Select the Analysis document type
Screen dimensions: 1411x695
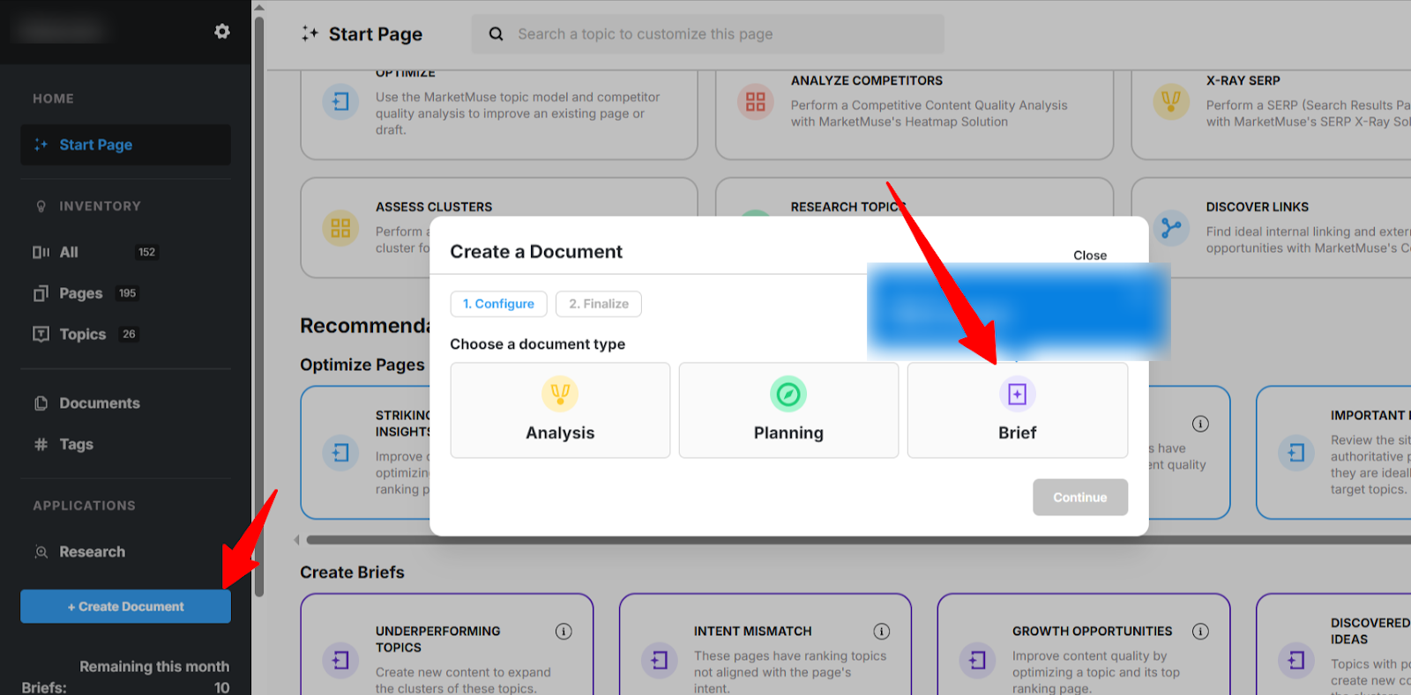[x=560, y=410]
